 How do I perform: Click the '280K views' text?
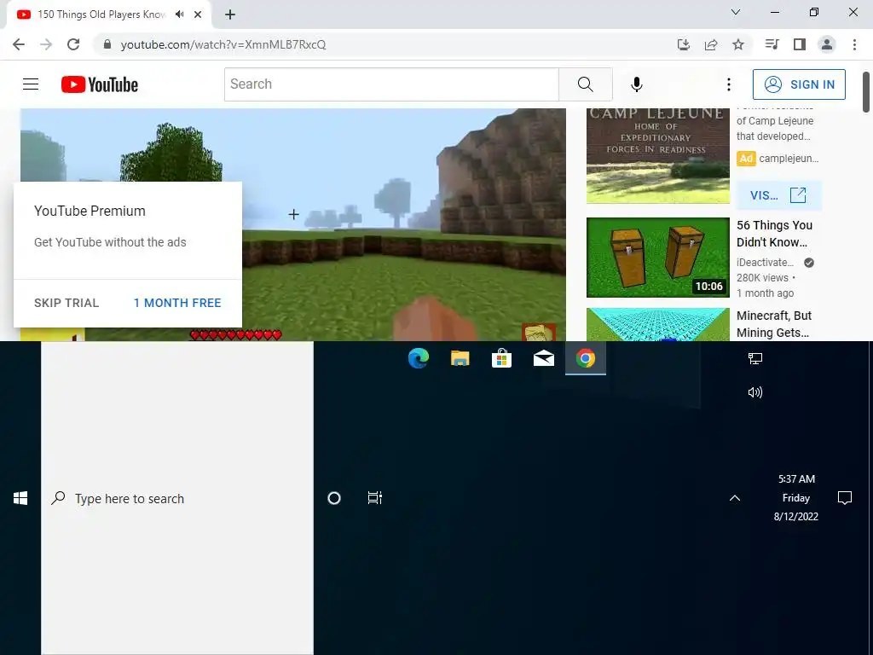[762, 277]
